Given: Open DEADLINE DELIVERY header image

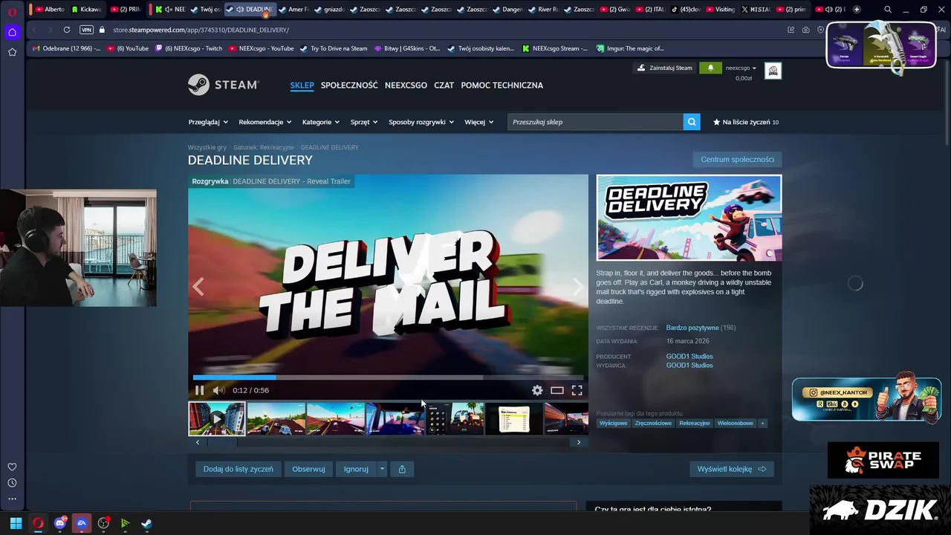Looking at the screenshot, I should click(689, 218).
